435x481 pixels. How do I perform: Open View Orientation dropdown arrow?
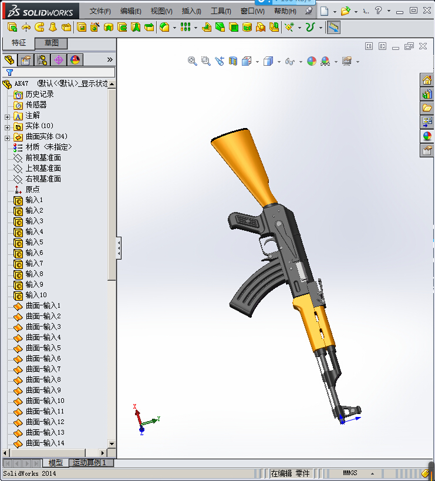coord(257,62)
